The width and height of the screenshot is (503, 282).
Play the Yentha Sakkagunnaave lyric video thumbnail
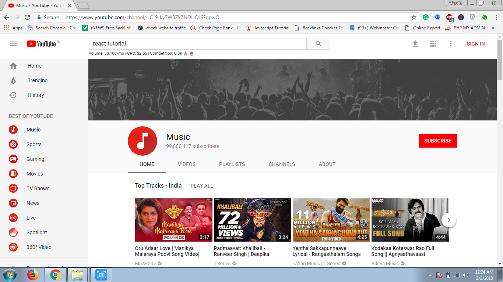pos(331,220)
